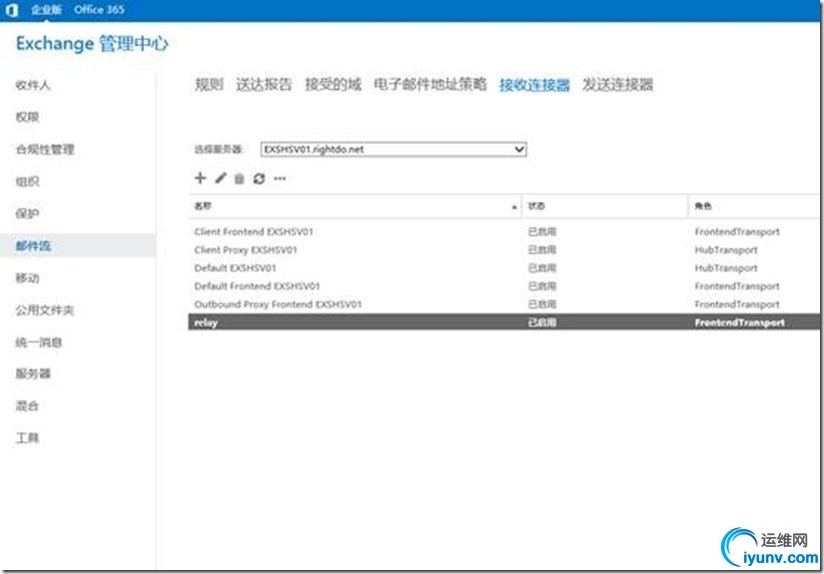Select the Default Frontend EXSHSV01 connector row
The height and width of the screenshot is (574, 824).
[x=504, y=287]
